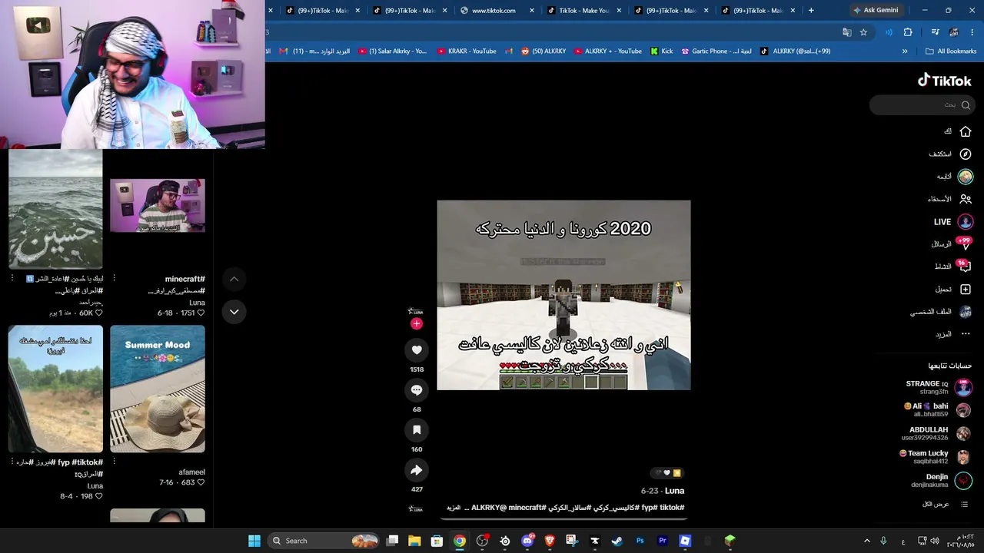The height and width of the screenshot is (553, 984).
Task: Open Activity notifications with badge 16
Action: (x=965, y=267)
